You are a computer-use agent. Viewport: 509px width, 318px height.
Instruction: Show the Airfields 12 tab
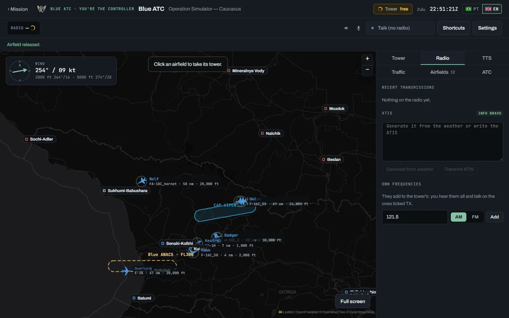coord(443,72)
